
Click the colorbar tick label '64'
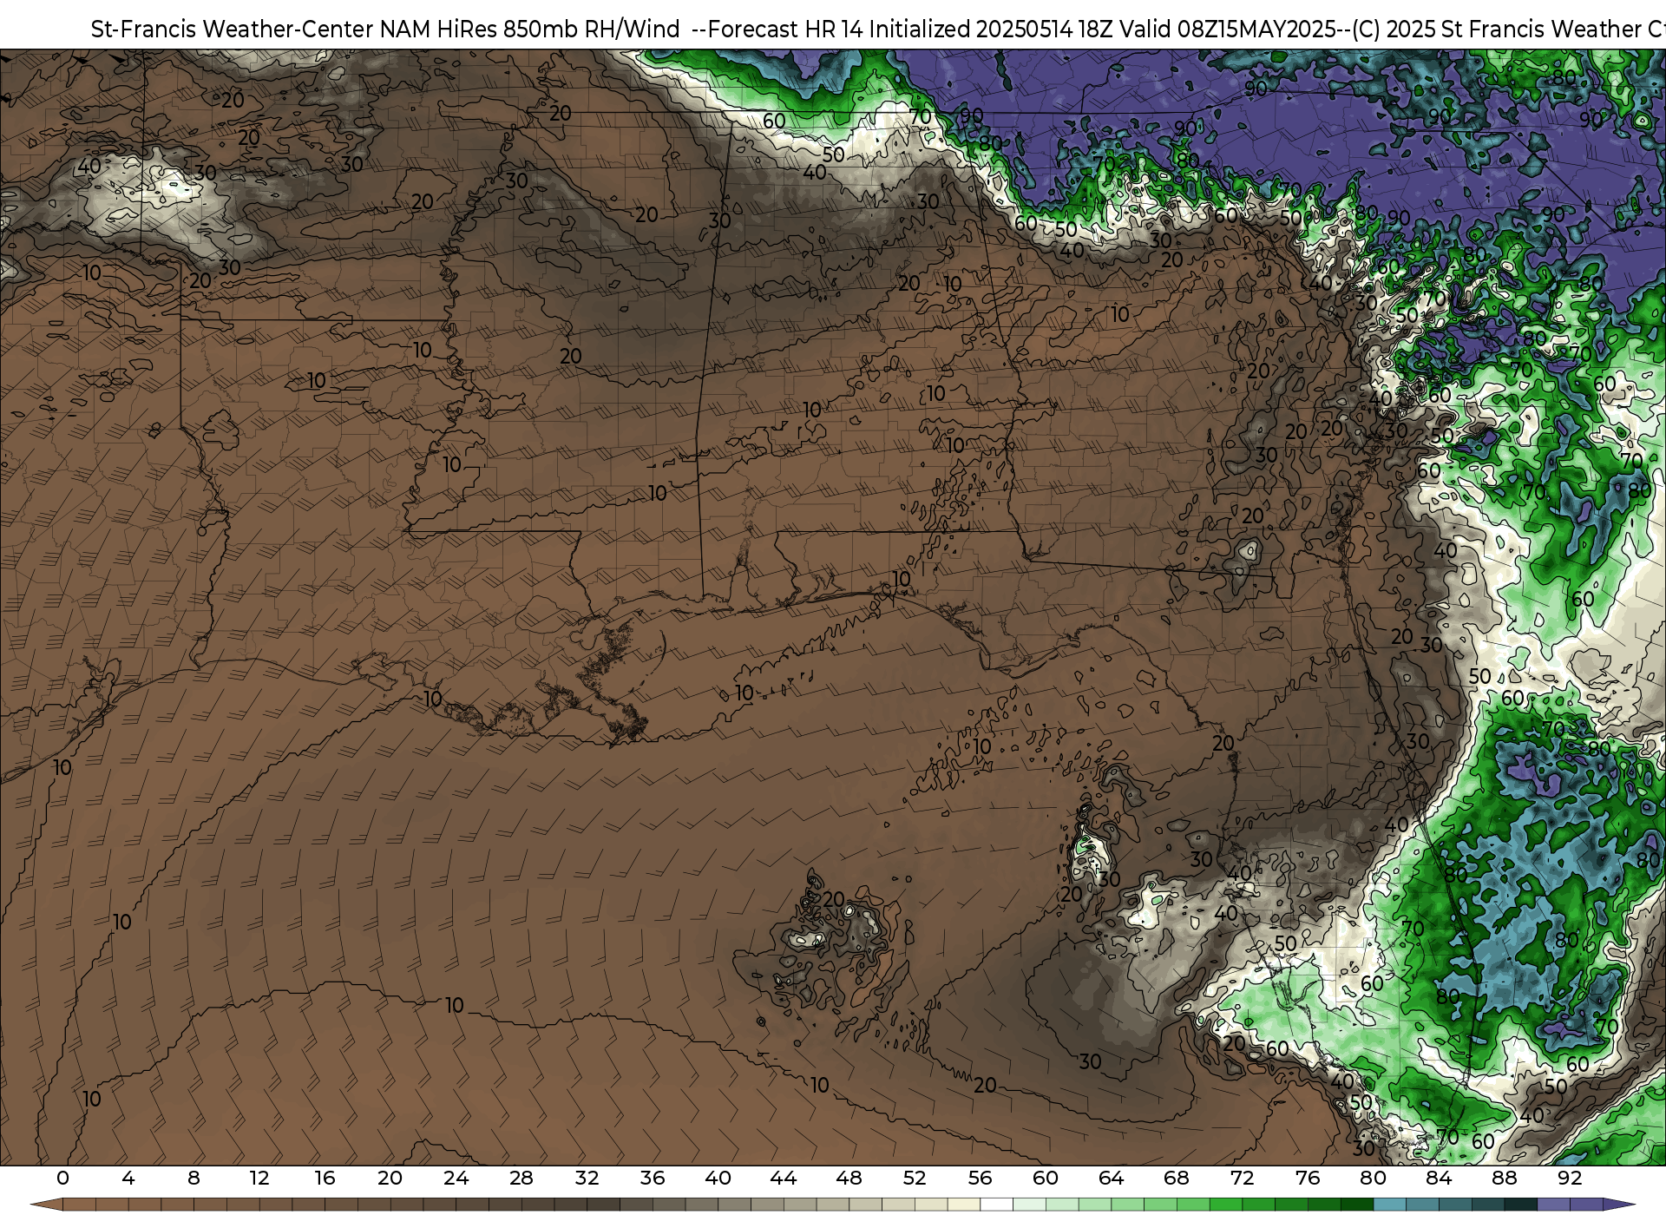tap(1112, 1178)
